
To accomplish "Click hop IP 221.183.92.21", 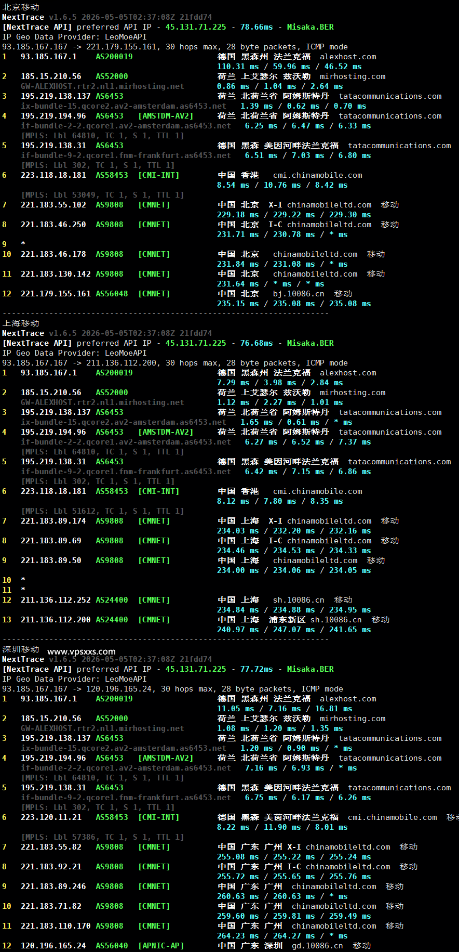I will click(x=51, y=867).
